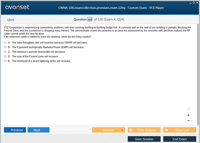Zoom out with the minus icon
This screenshot has width=200, height=143.
coord(188,121)
